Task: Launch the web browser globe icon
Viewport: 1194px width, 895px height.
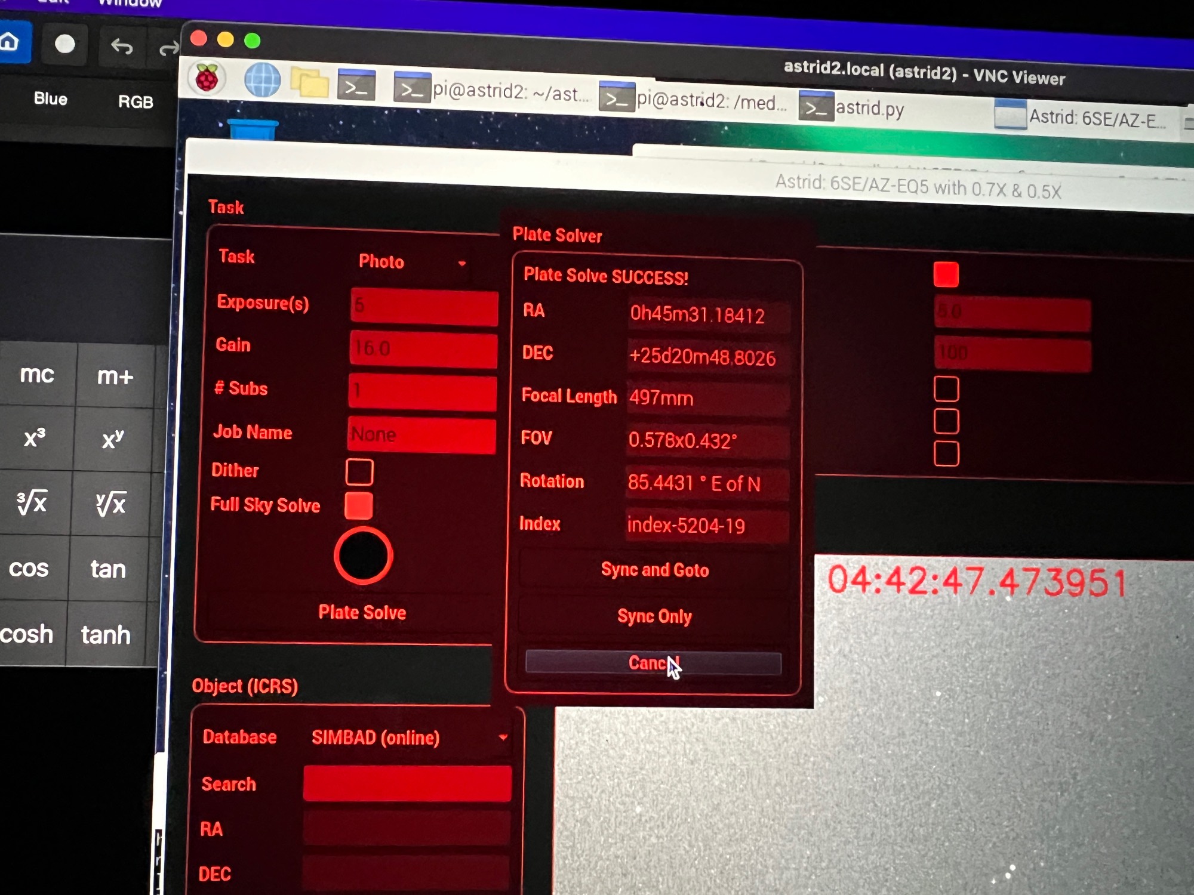Action: (262, 80)
